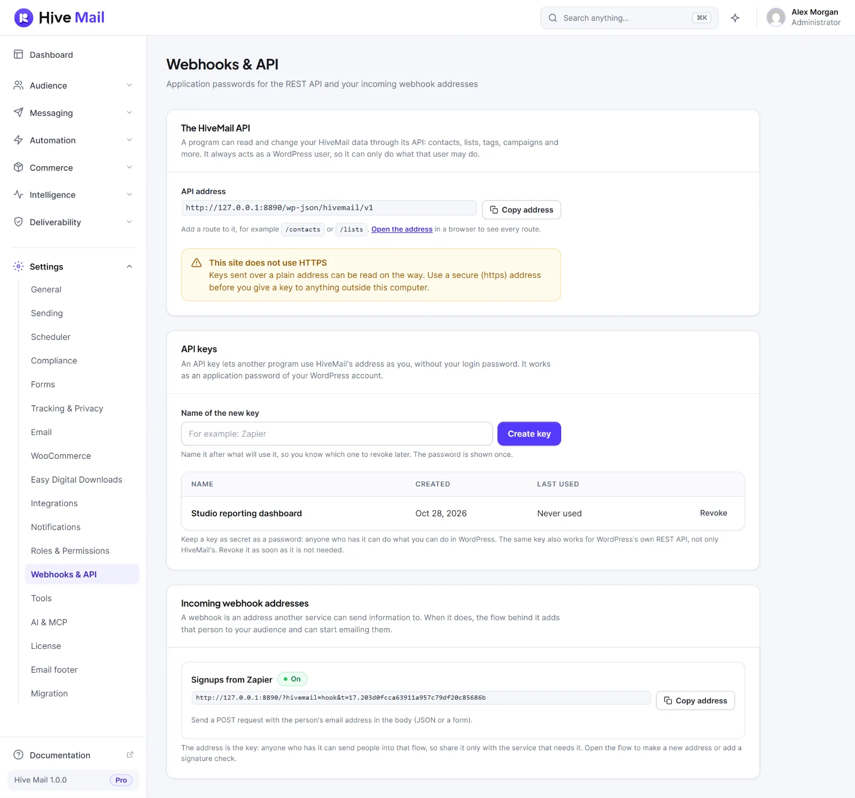
Task: Click the search magnifier icon
Action: coord(553,18)
